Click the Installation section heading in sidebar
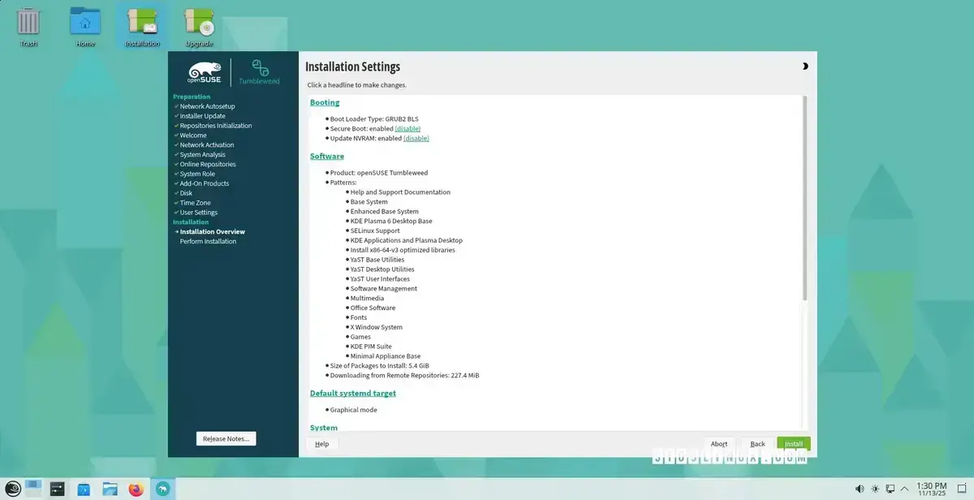The image size is (974, 500). pos(191,222)
